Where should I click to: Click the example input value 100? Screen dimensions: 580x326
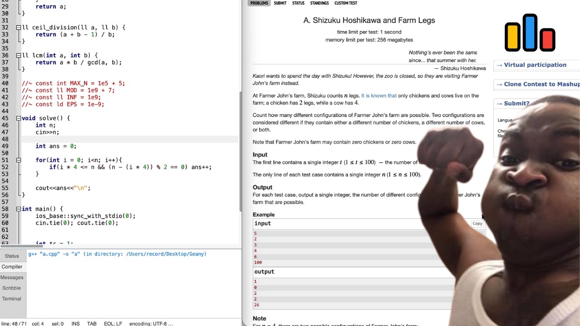258,263
